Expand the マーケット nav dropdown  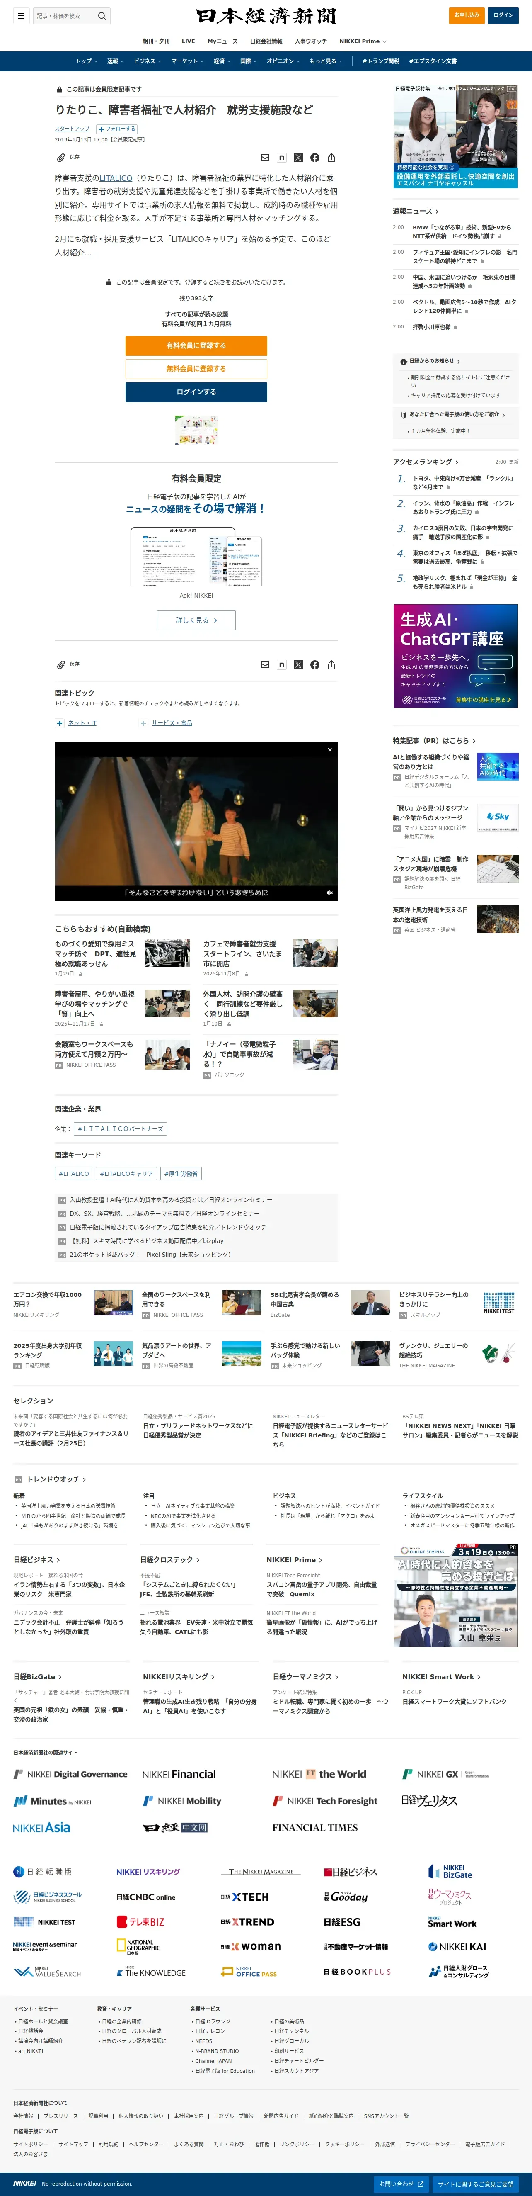187,61
